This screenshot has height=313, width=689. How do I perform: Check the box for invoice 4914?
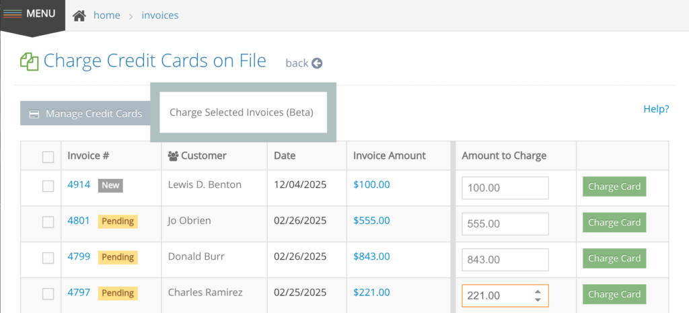48,186
